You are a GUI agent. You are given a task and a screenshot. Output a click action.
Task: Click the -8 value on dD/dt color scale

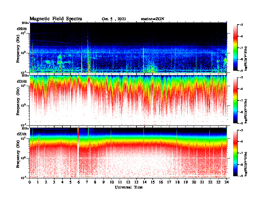[x=241, y=112]
